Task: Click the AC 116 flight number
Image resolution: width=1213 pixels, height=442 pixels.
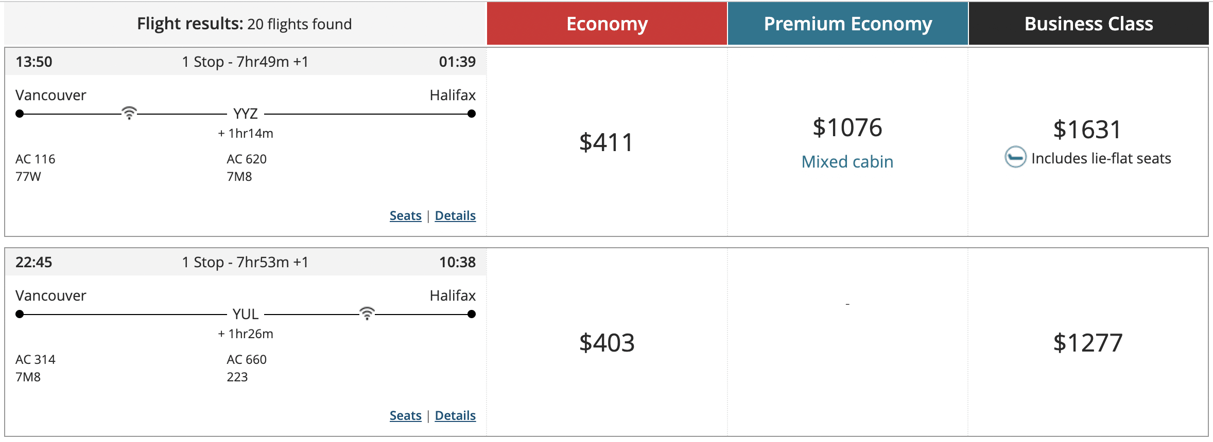Action: pos(36,159)
